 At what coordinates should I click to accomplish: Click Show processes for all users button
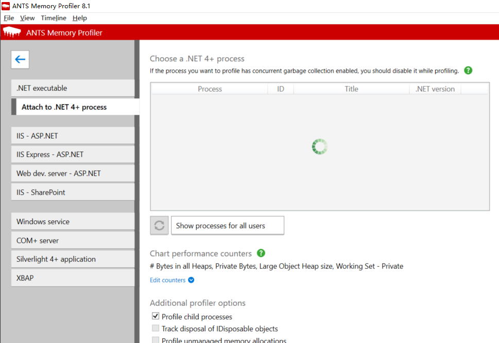point(228,226)
